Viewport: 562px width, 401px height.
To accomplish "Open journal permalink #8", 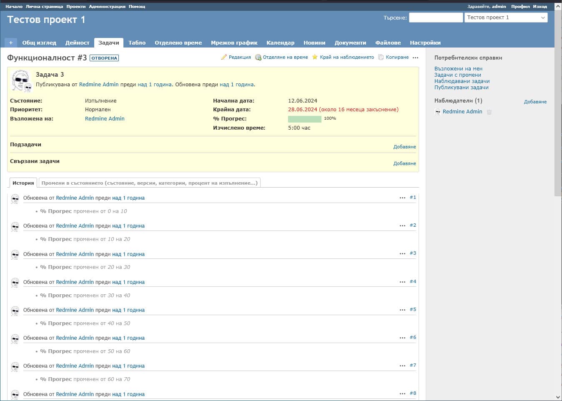I will pyautogui.click(x=413, y=393).
